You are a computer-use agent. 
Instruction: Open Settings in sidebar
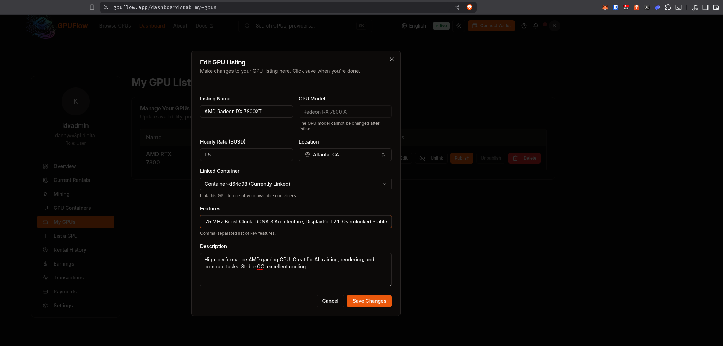click(76, 306)
